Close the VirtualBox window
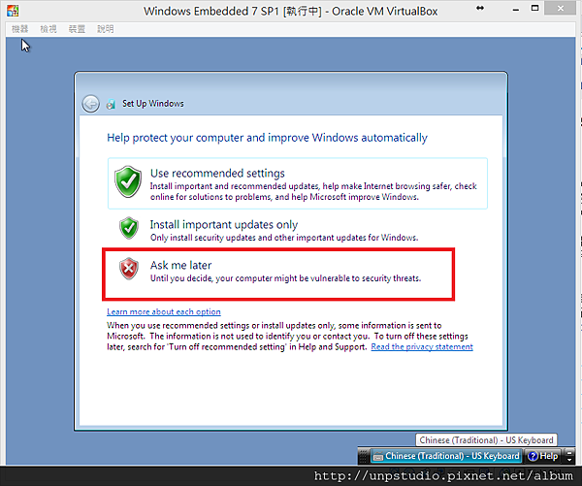 561,8
